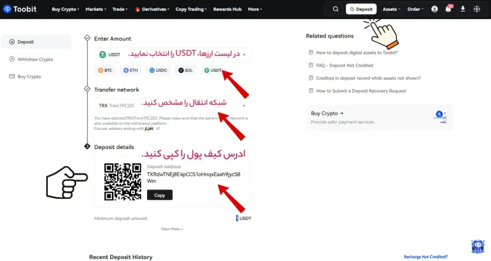The width and height of the screenshot is (491, 261).
Task: Expand View More deposit details
Action: coord(172,229)
